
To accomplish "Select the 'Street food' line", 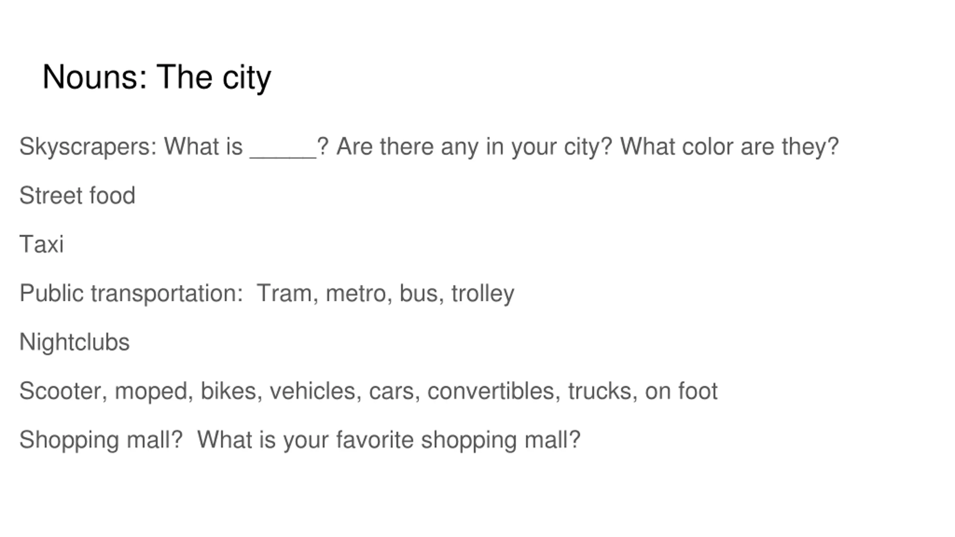I will (77, 195).
